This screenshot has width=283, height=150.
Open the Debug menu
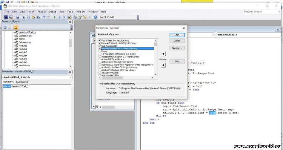tap(52, 12)
